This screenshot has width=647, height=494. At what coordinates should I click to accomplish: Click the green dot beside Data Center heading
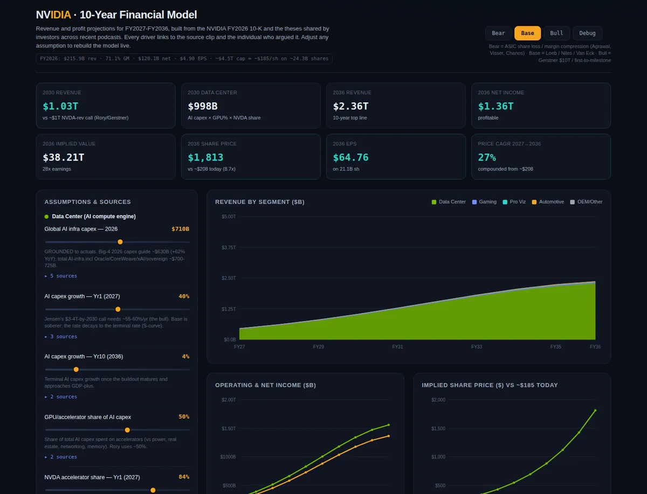(47, 217)
